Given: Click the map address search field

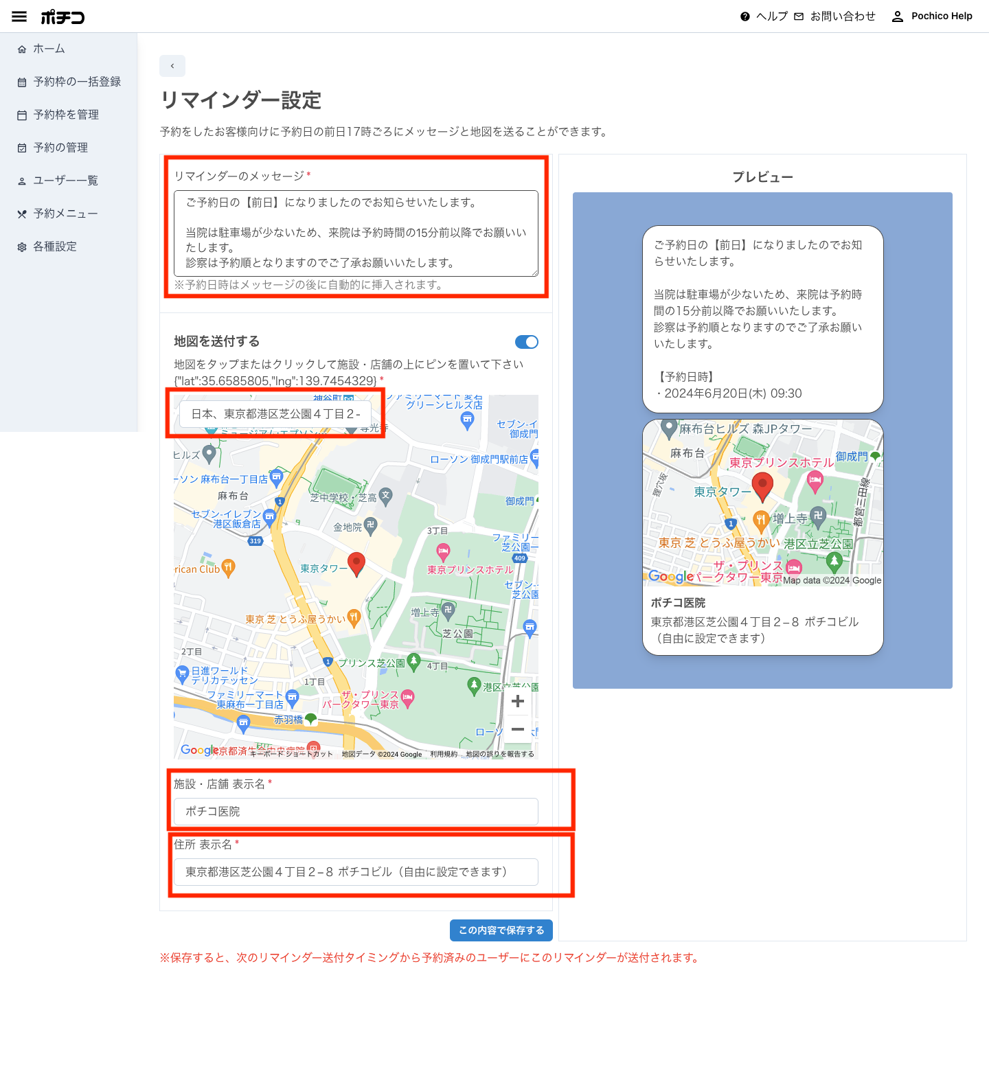Looking at the screenshot, I should (x=275, y=414).
